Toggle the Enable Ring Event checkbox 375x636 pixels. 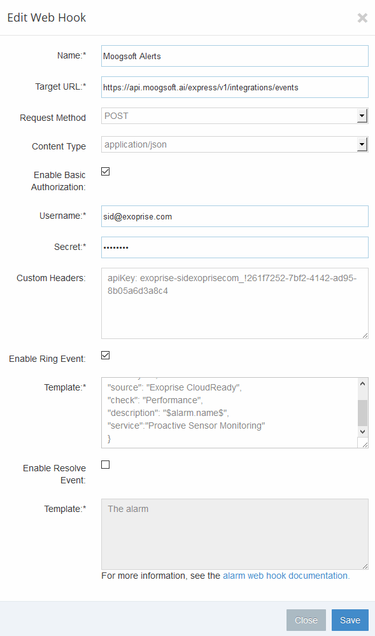pos(106,356)
